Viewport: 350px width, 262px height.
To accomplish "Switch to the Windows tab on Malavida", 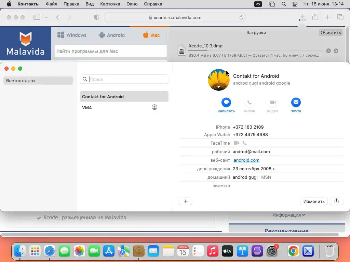I will [72, 35].
